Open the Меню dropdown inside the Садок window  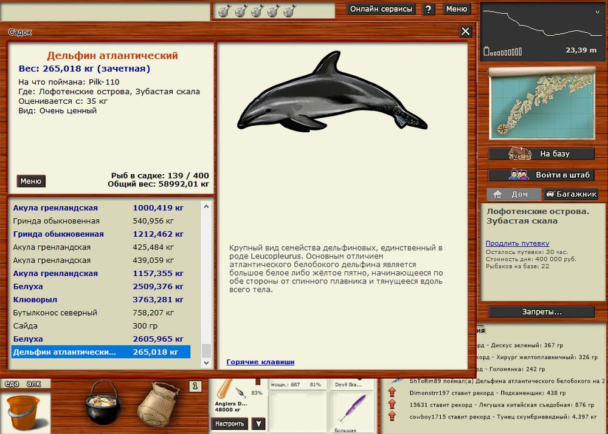click(x=31, y=181)
